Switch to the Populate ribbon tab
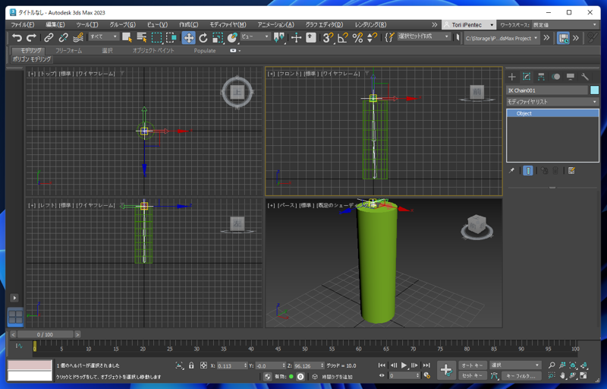This screenshot has height=389, width=607. pyautogui.click(x=205, y=51)
